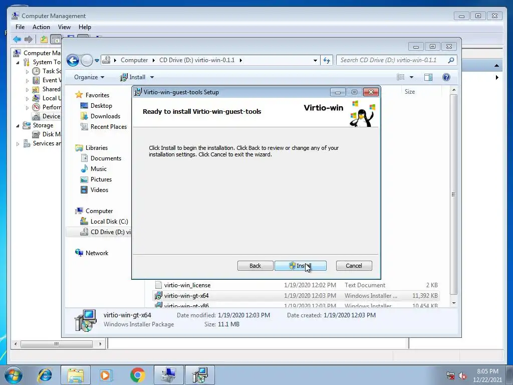Expand the Task Scheduler tree node

pyautogui.click(x=27, y=71)
